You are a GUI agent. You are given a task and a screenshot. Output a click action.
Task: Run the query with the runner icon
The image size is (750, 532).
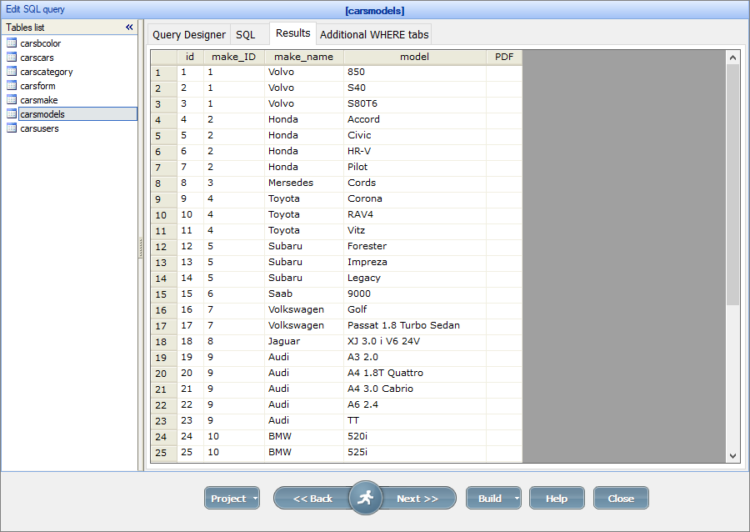[x=366, y=497]
